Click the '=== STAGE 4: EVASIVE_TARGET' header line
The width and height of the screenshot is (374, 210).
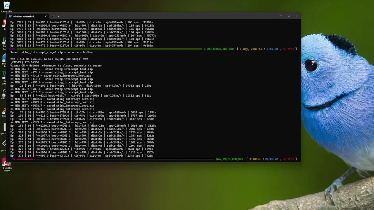coord(49,59)
